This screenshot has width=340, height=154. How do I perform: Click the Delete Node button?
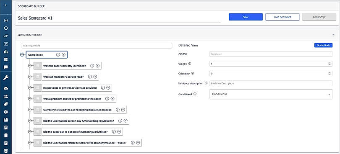pos(323,45)
